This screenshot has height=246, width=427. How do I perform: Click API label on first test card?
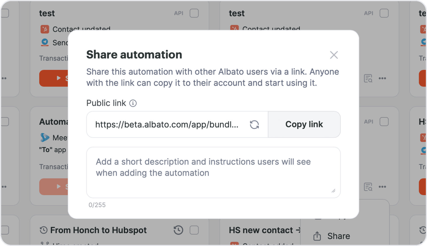[179, 13]
